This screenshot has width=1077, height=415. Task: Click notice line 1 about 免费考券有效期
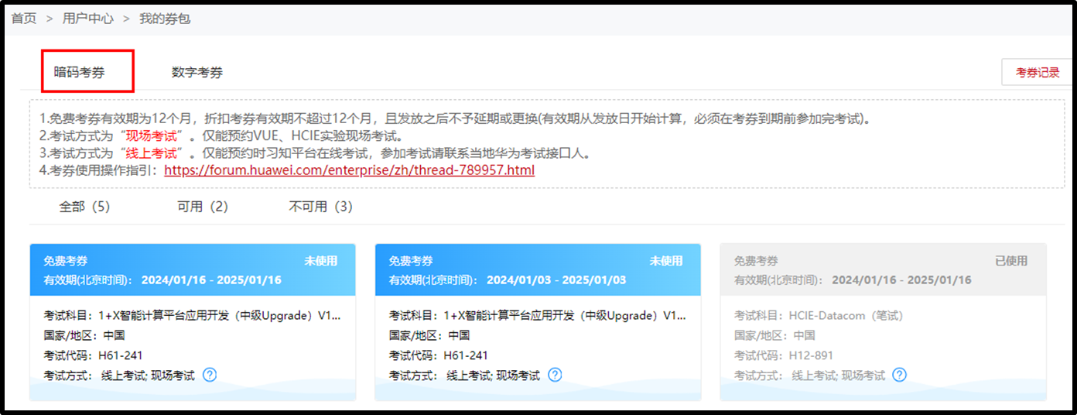coord(456,119)
